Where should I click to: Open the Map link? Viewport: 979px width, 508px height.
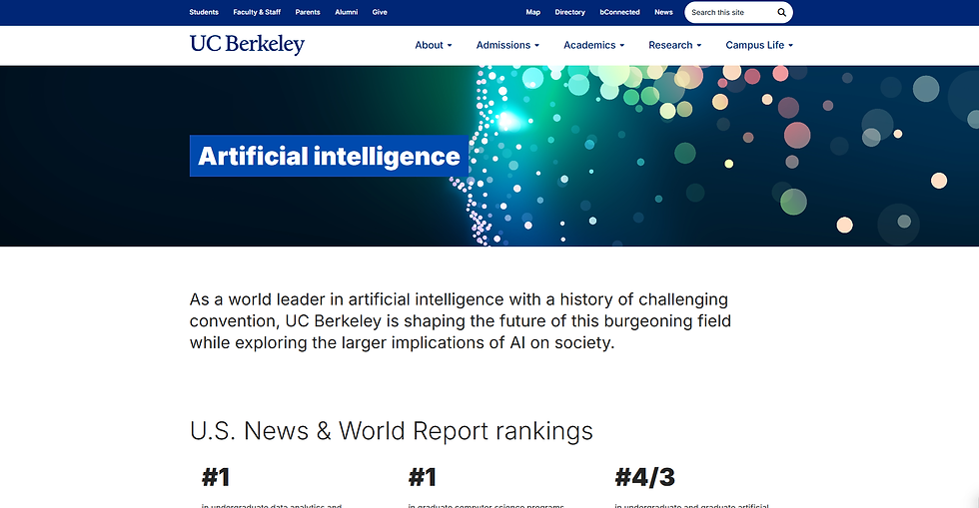coord(532,12)
